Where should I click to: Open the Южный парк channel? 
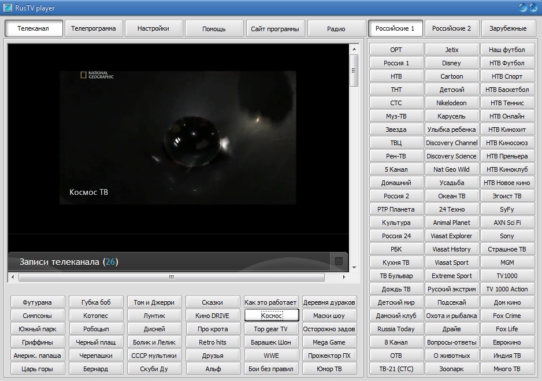(x=38, y=329)
